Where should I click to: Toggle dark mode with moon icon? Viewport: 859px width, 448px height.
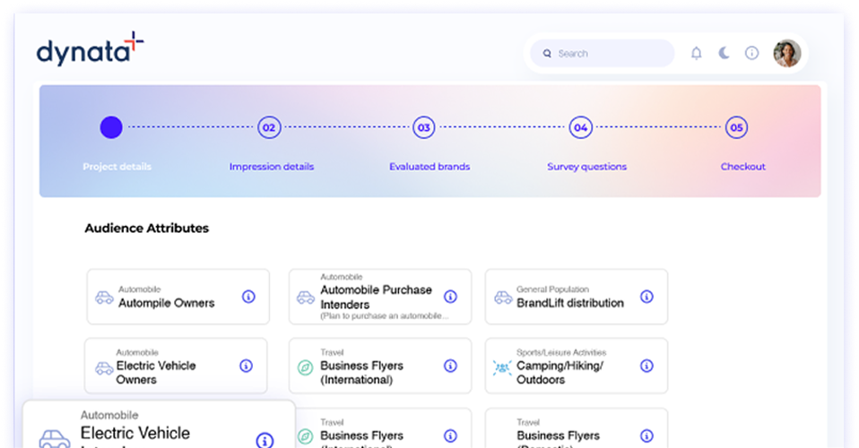tap(724, 53)
